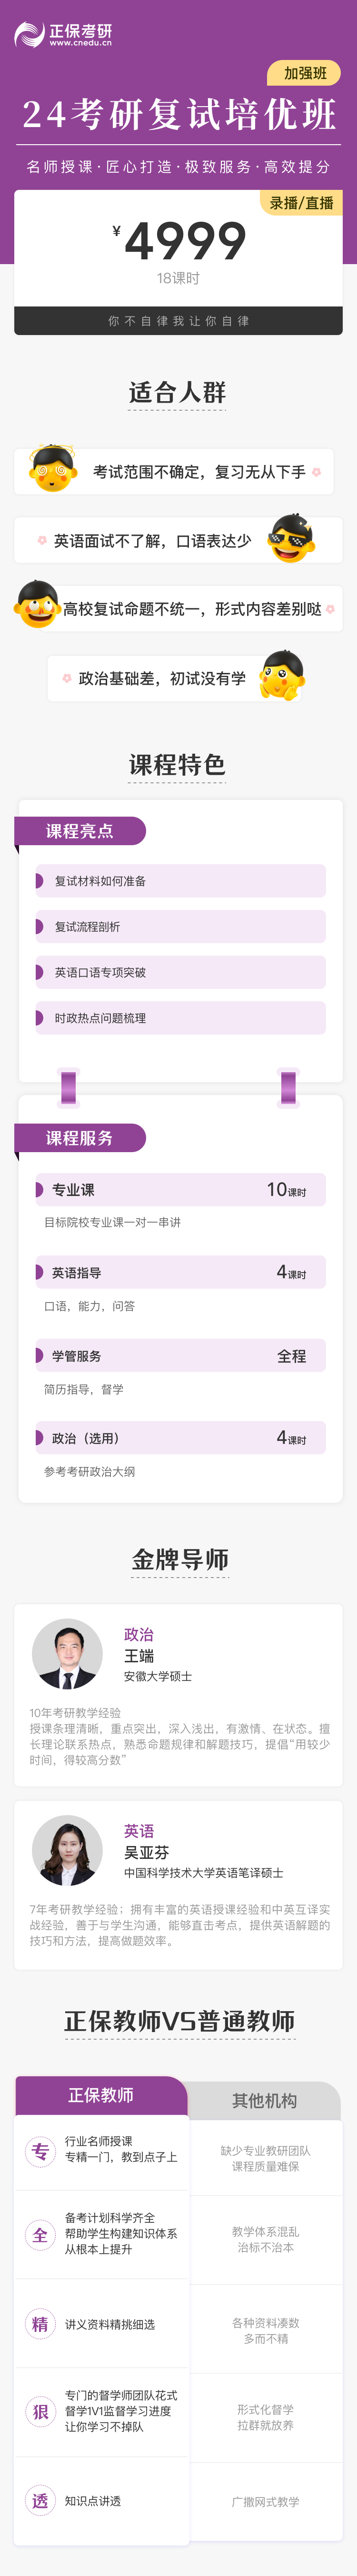Click the surprised emoji beside 高校复试命题不统一
Image resolution: width=357 pixels, height=2576 pixels.
click(38, 606)
